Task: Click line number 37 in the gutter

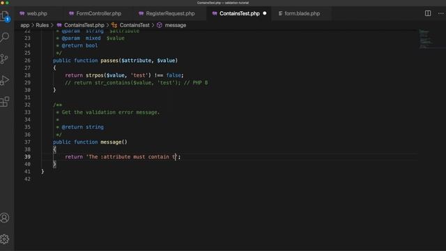Action: click(27, 142)
